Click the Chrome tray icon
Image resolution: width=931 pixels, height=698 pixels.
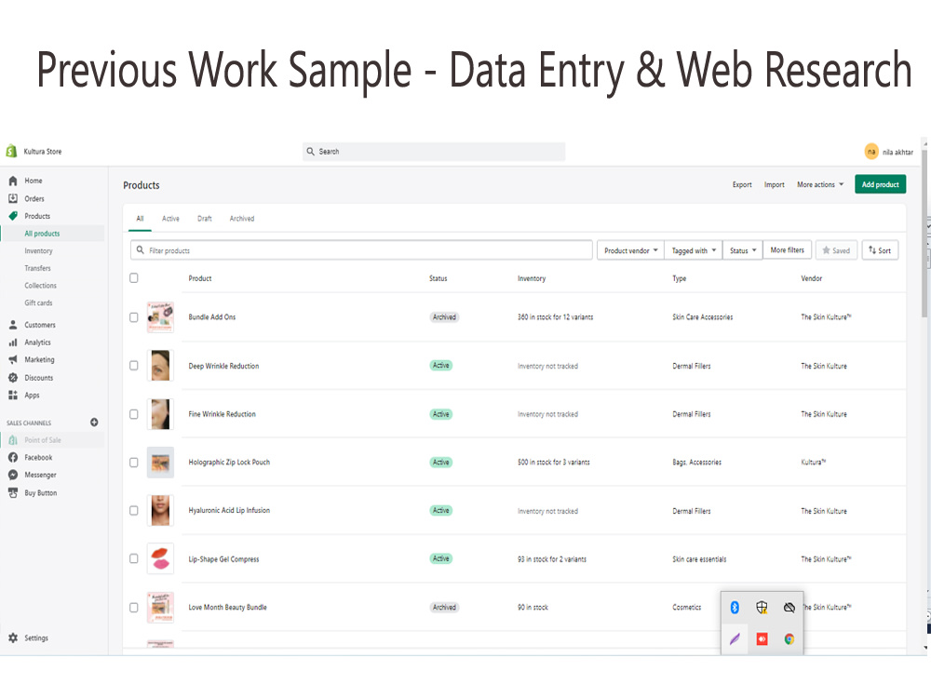click(x=789, y=639)
